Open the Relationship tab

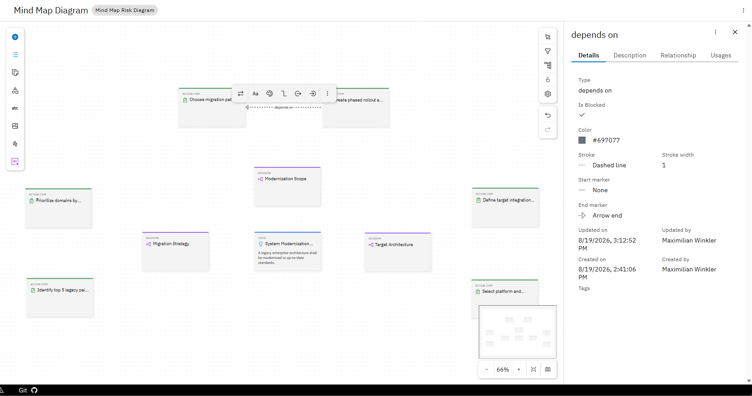(x=678, y=55)
